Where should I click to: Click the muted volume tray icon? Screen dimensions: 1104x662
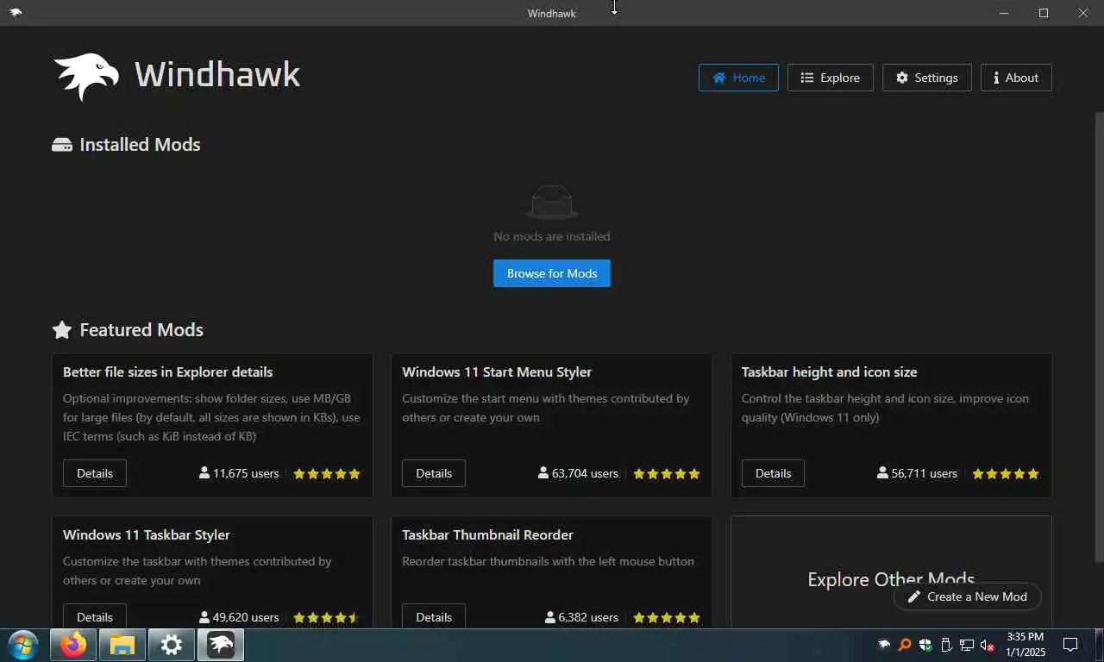tap(988, 645)
